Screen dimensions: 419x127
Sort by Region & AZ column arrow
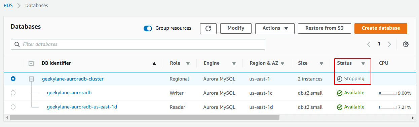pos(282,63)
